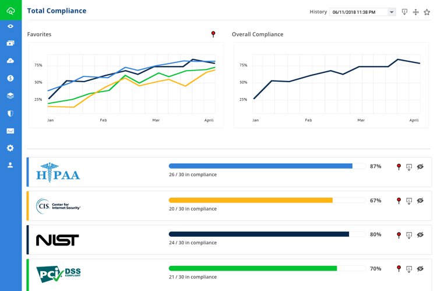437x291 pixels.
Task: Hide the NIST compliance row
Action: 420,235
